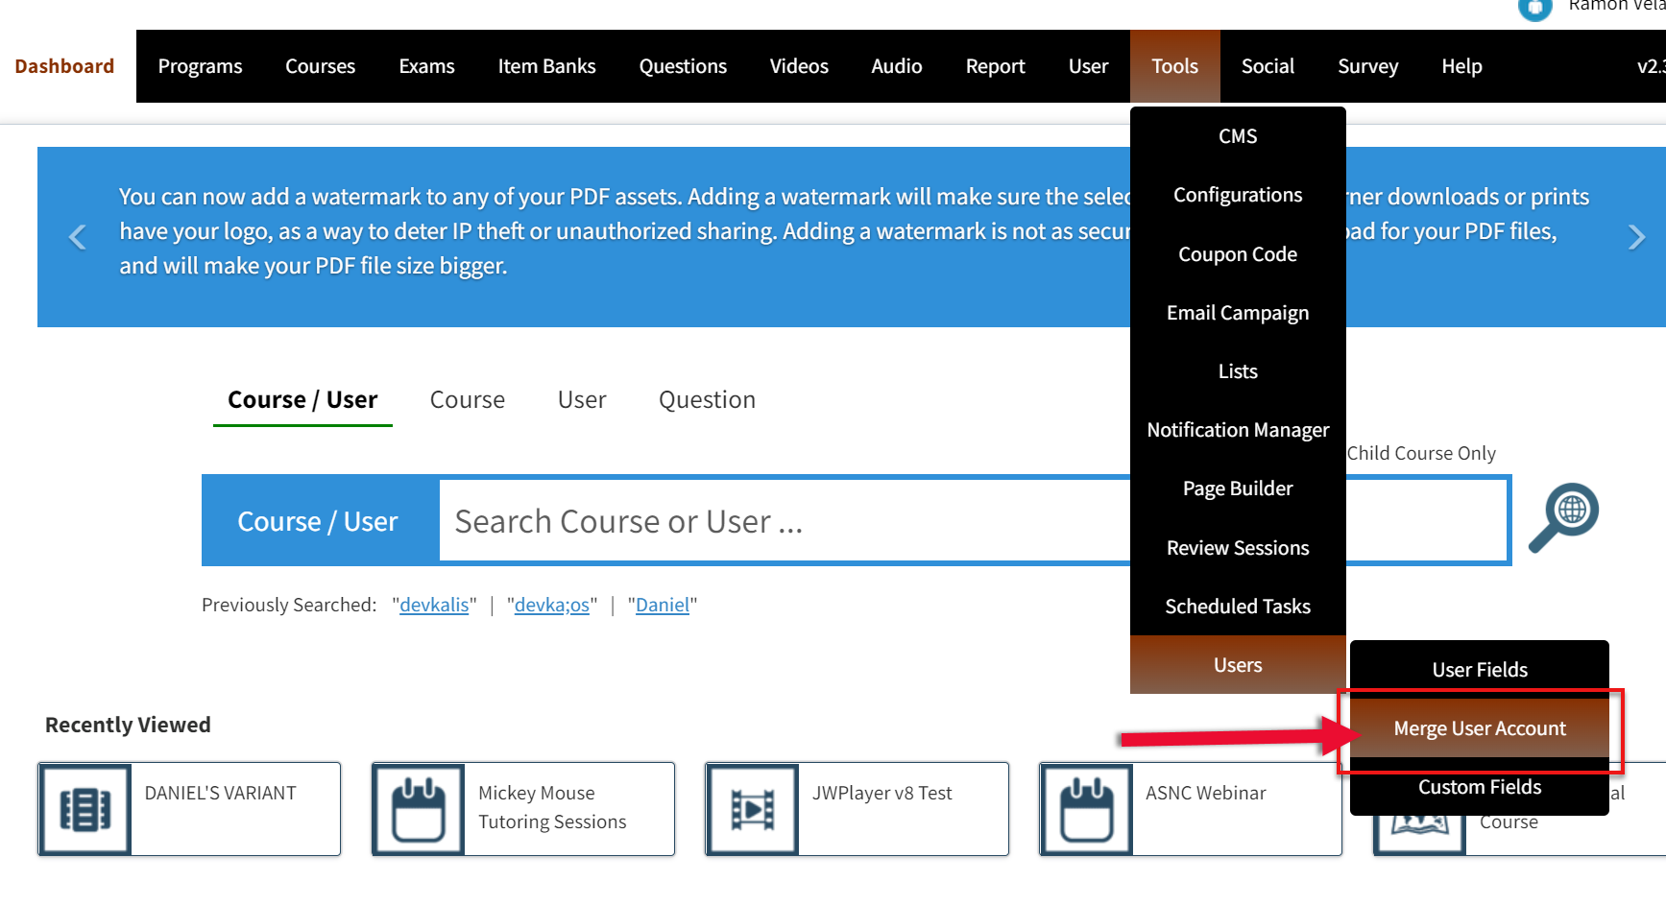Switch to the Question tab

[x=707, y=399]
